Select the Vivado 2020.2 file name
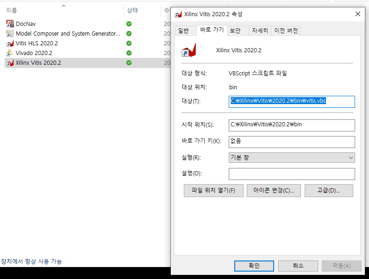The image size is (369, 279). 34,53
